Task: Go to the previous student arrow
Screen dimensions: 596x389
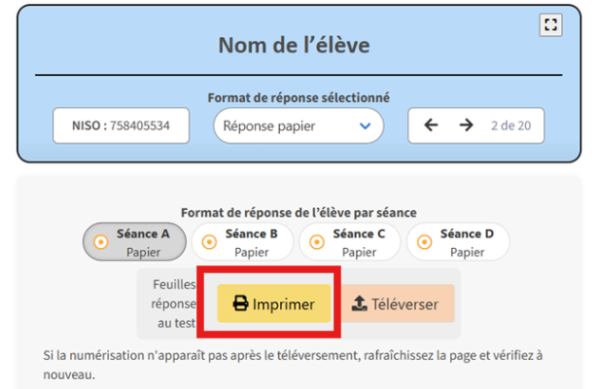Action: 432,125
